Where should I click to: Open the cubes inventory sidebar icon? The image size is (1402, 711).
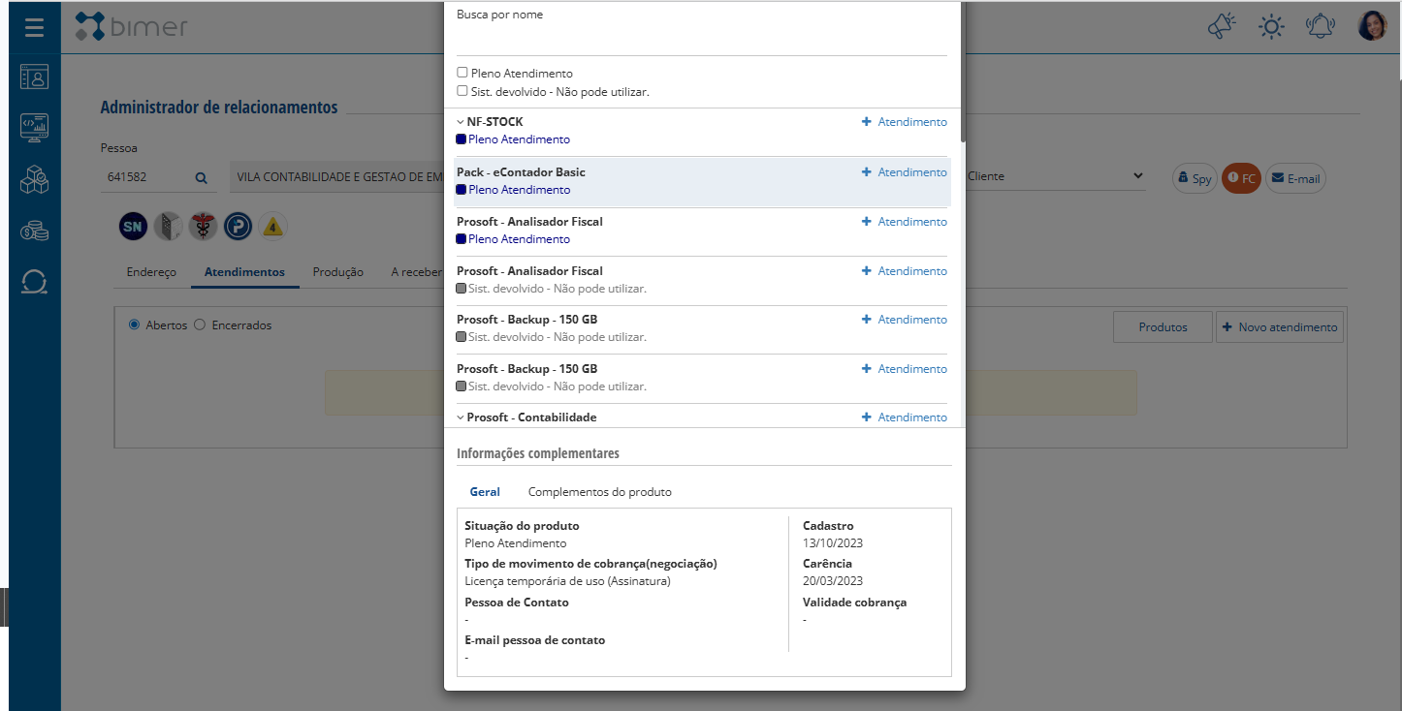click(x=35, y=179)
